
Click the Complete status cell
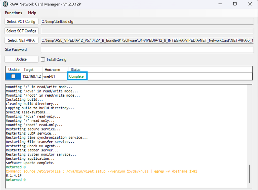pos(77,76)
